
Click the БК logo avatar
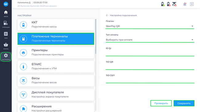pos(6,4)
